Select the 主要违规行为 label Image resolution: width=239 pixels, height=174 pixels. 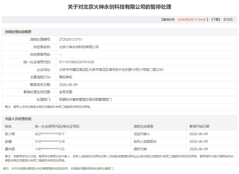pos(40,77)
